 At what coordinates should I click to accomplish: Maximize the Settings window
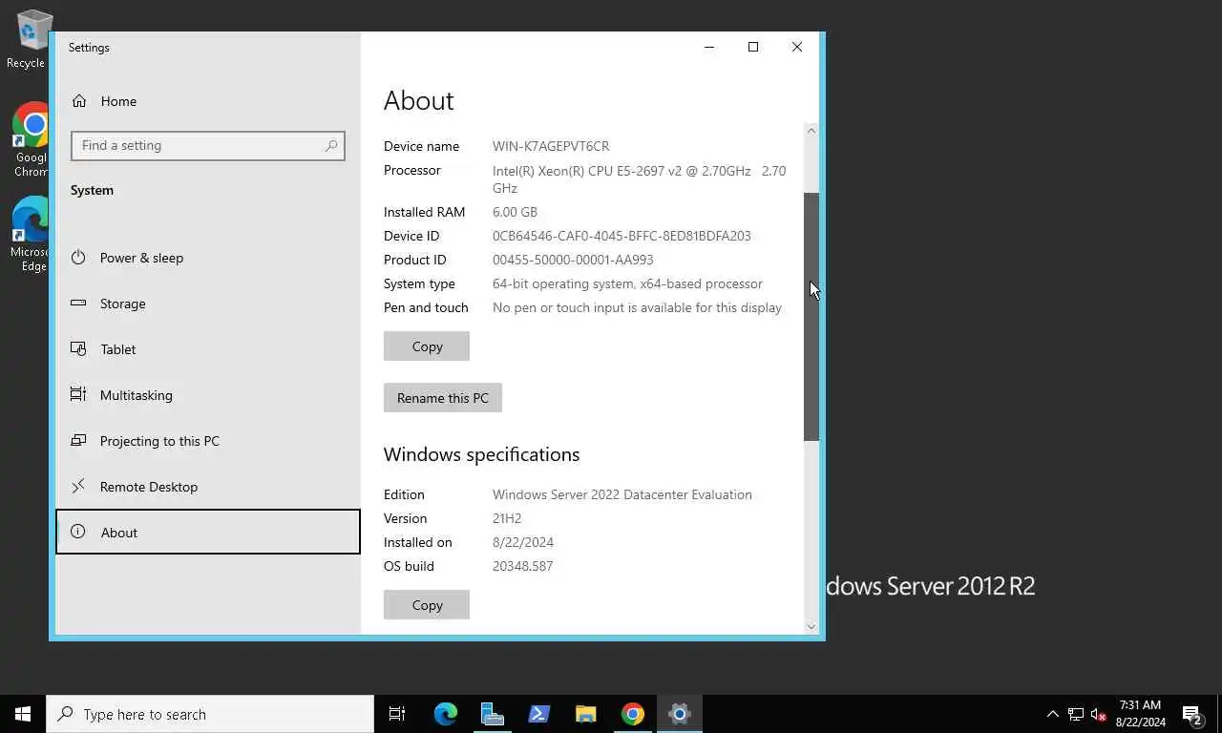tap(753, 47)
